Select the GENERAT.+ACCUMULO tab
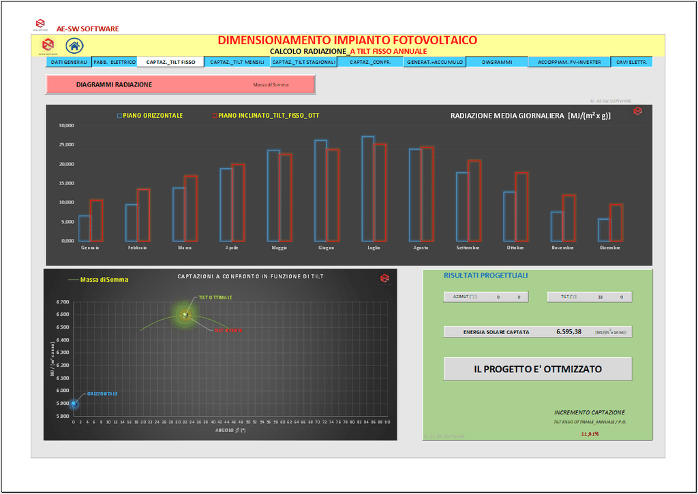The image size is (698, 494). 435,62
